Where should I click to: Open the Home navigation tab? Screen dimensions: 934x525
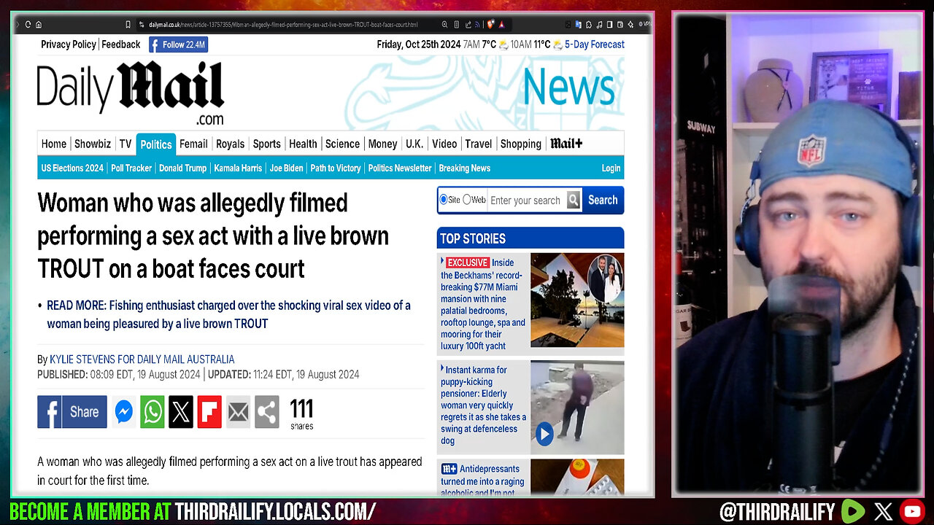coord(53,144)
